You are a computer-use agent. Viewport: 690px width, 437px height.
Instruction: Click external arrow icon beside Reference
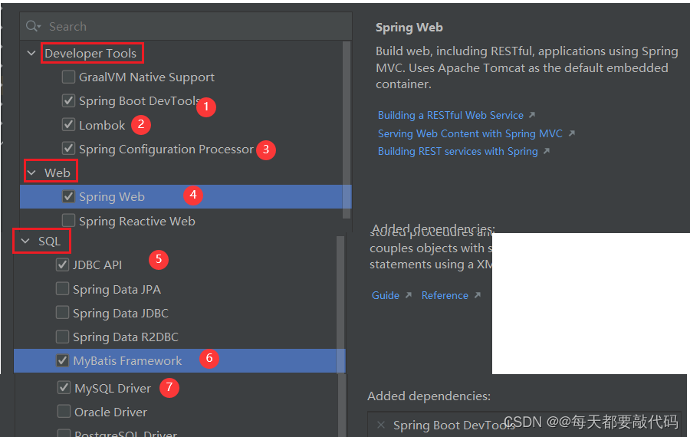478,295
